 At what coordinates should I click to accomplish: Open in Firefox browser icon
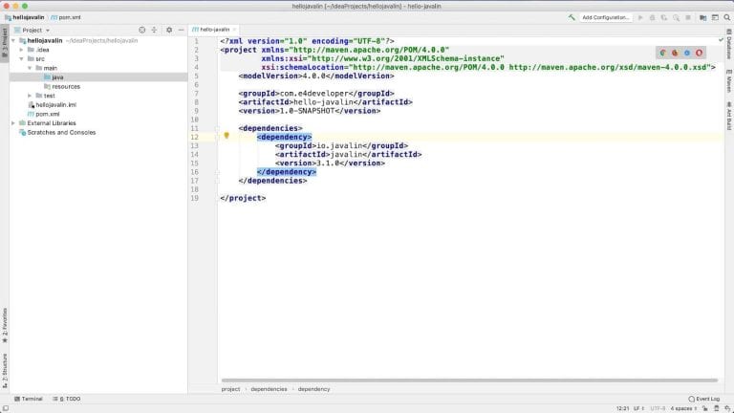click(676, 53)
